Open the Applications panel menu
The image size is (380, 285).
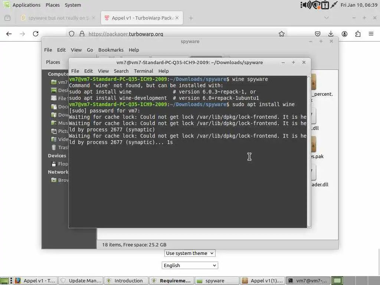click(x=26, y=5)
